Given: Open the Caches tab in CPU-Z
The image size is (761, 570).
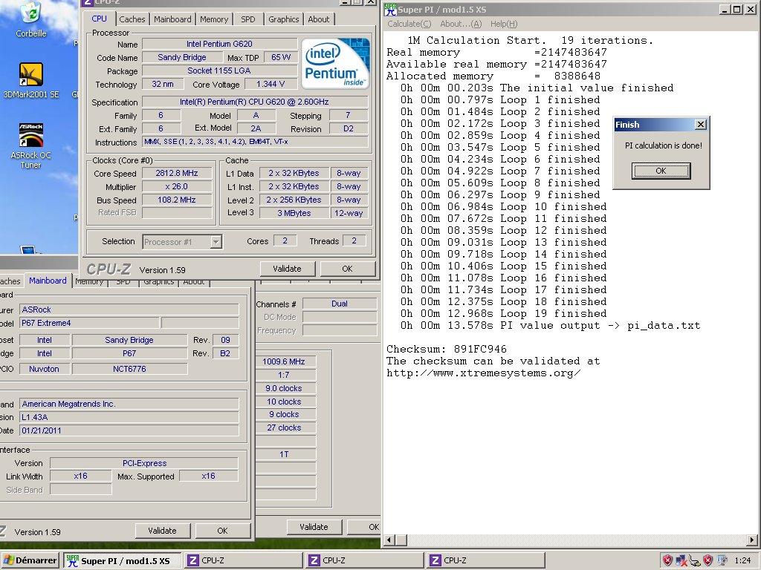Looking at the screenshot, I should point(132,19).
